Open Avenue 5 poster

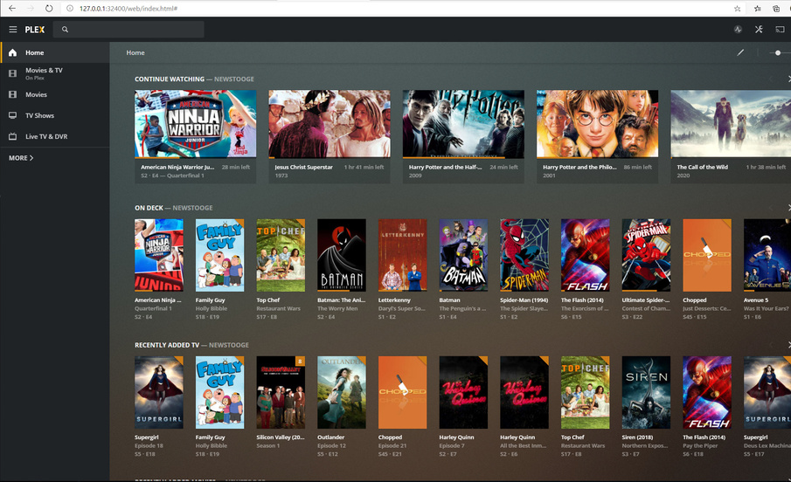click(767, 255)
